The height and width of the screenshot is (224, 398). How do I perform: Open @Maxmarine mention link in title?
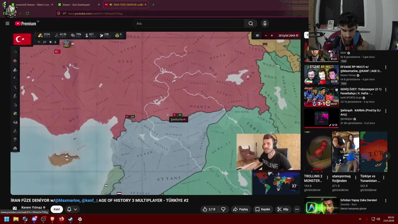pyautogui.click(x=67, y=200)
